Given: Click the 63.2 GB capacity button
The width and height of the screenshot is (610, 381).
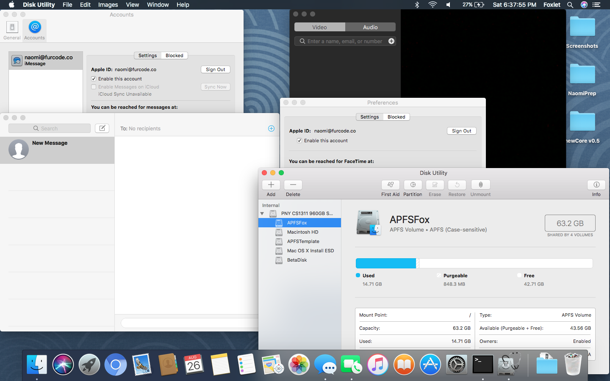Looking at the screenshot, I should tap(570, 223).
